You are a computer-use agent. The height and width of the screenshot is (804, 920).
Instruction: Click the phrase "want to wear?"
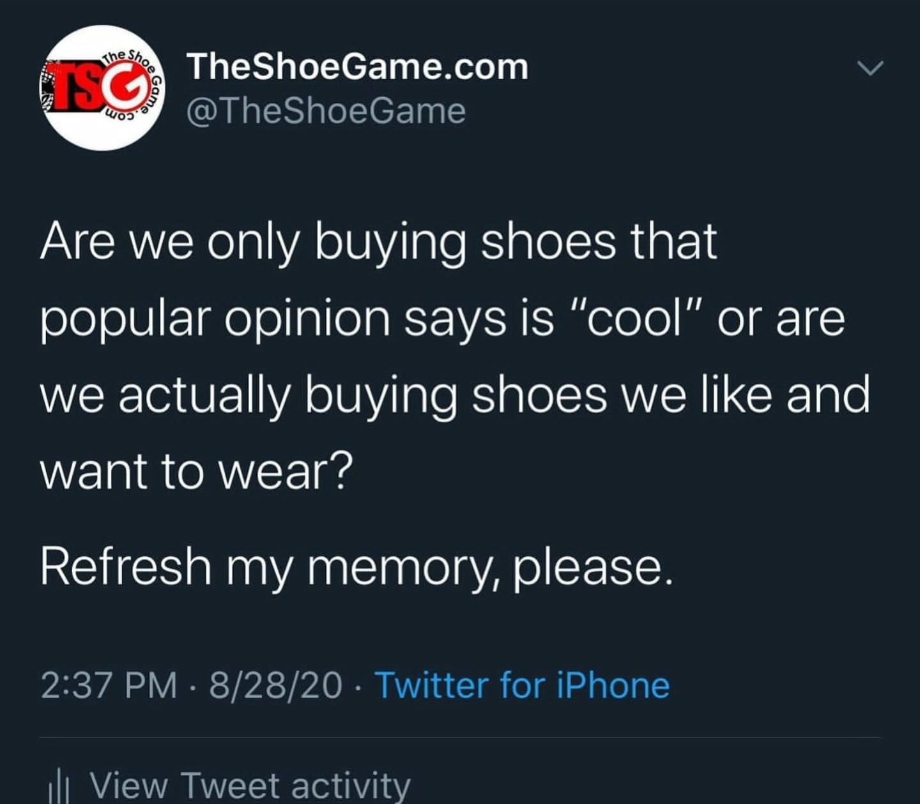(196, 471)
